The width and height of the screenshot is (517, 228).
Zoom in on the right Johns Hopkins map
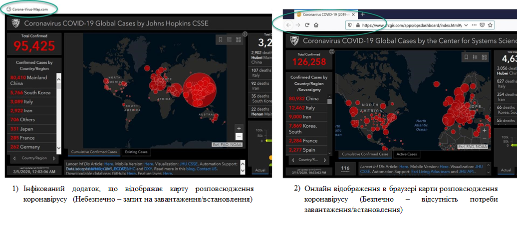484,130
